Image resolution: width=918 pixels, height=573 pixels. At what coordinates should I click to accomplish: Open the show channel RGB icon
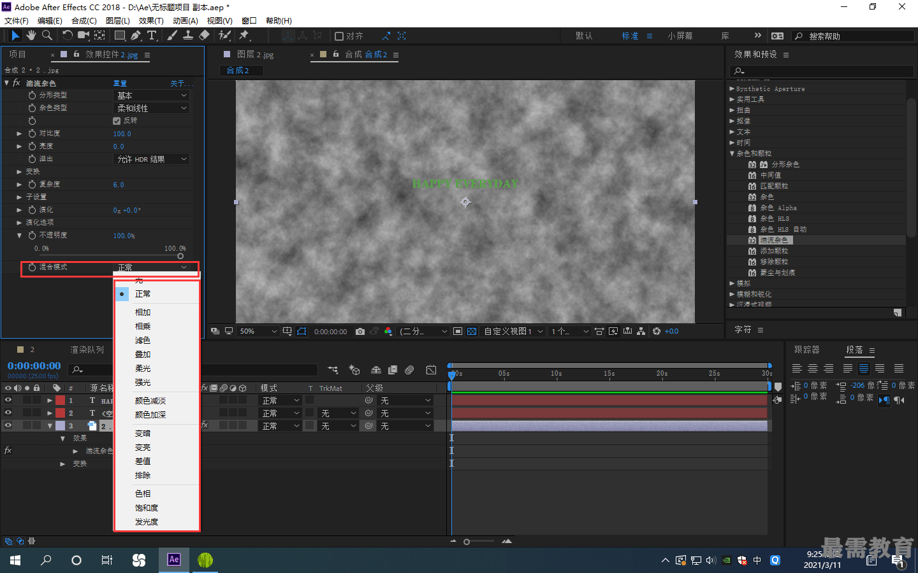(x=388, y=332)
